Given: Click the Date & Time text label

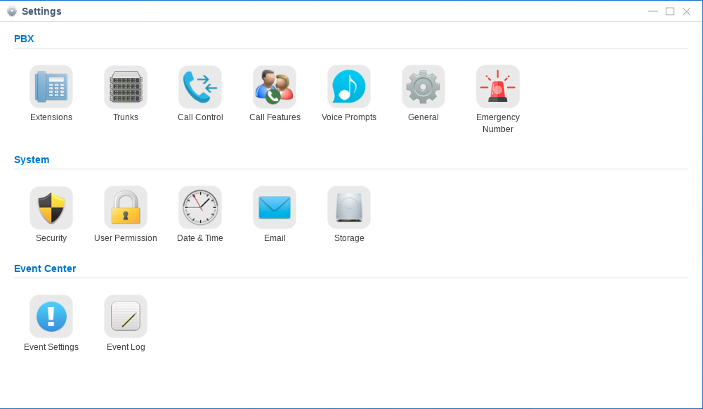Looking at the screenshot, I should (x=200, y=238).
